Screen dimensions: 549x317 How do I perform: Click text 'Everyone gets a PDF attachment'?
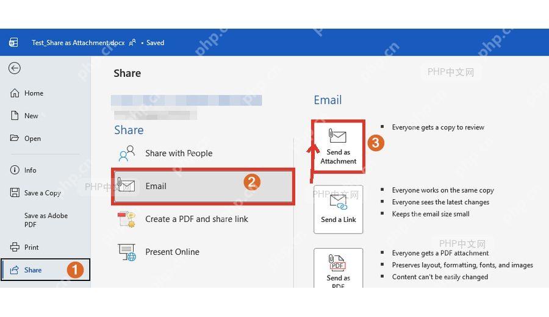tap(440, 254)
